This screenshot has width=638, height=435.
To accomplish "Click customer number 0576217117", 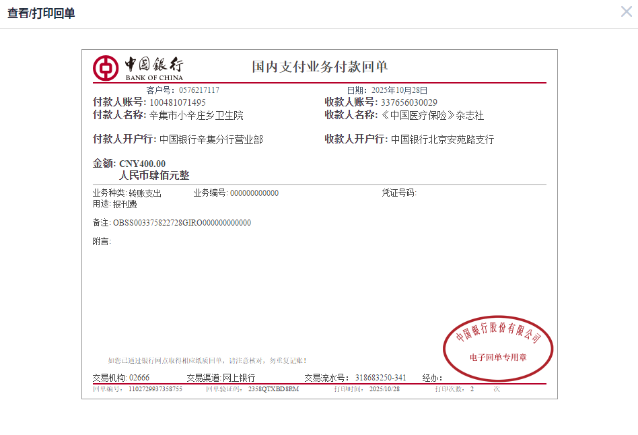I will click(x=199, y=90).
